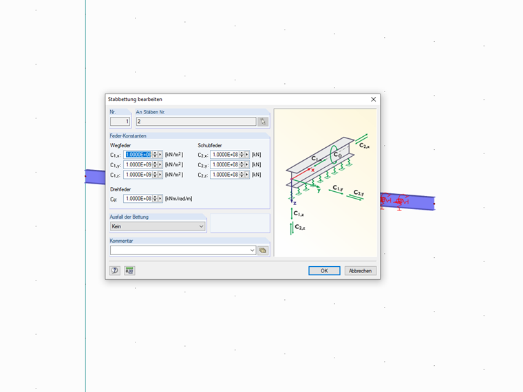Open the Cφ arrow flyout button
Viewport: 523px width, 392px height.
pyautogui.click(x=160, y=199)
